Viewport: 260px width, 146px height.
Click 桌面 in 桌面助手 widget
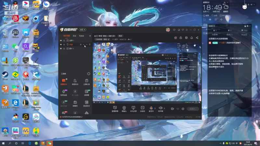[206, 15]
